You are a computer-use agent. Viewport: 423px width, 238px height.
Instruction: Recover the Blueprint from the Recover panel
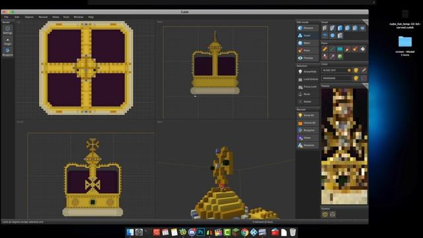tap(307, 130)
